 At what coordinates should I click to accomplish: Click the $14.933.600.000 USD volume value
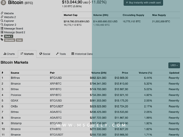105,22
